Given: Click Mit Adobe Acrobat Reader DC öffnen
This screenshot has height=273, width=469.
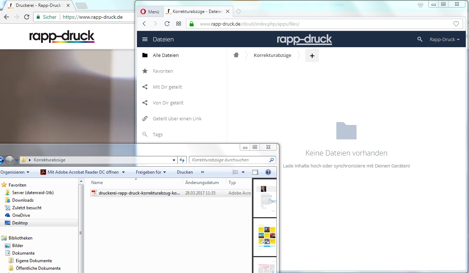Looking at the screenshot, I should (x=79, y=172).
